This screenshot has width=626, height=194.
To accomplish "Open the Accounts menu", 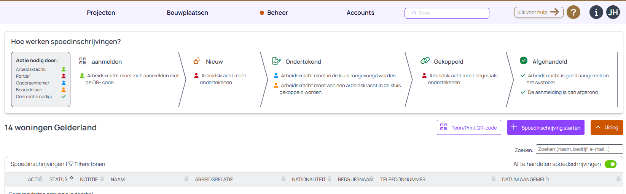I will 360,13.
